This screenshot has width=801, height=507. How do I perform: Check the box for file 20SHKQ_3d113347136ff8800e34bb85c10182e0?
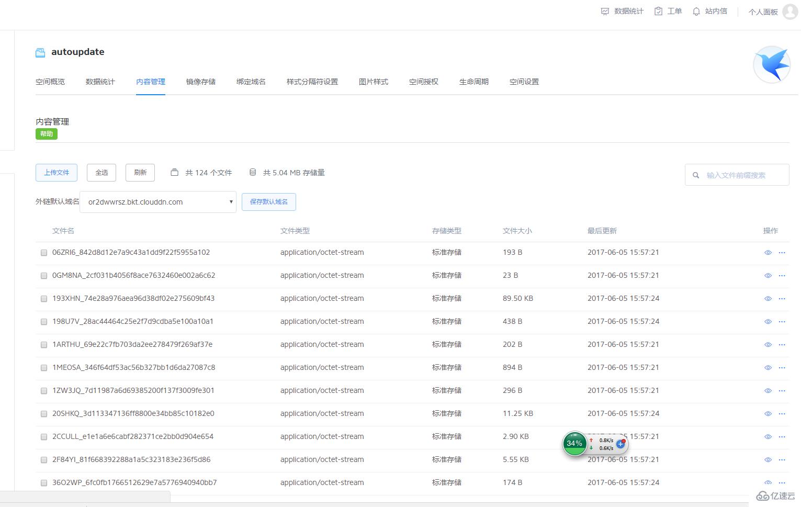[44, 414]
